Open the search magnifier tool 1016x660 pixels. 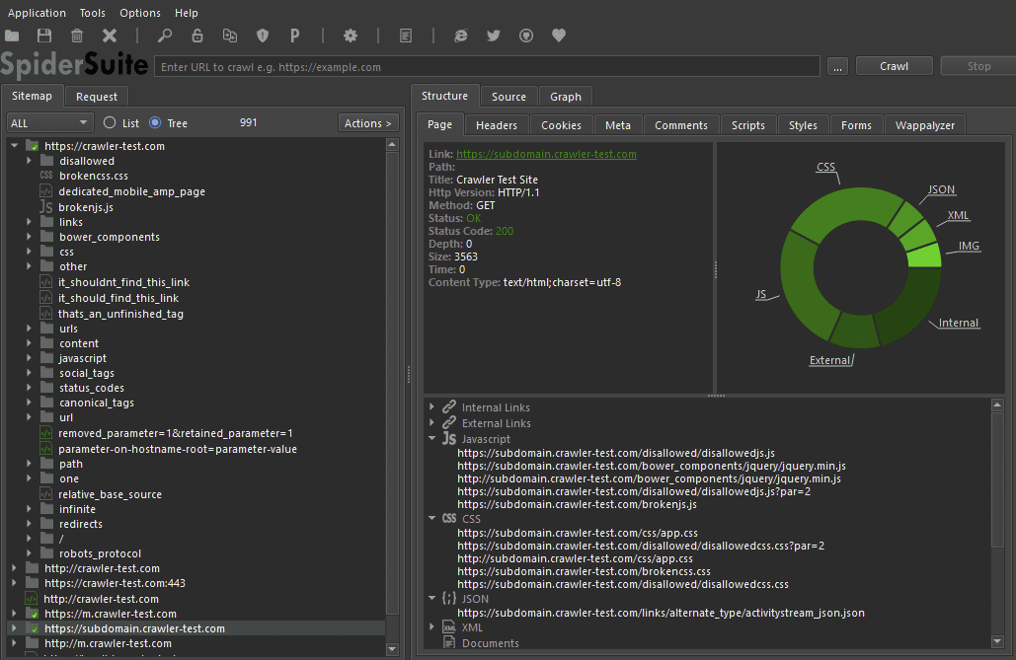(x=165, y=36)
